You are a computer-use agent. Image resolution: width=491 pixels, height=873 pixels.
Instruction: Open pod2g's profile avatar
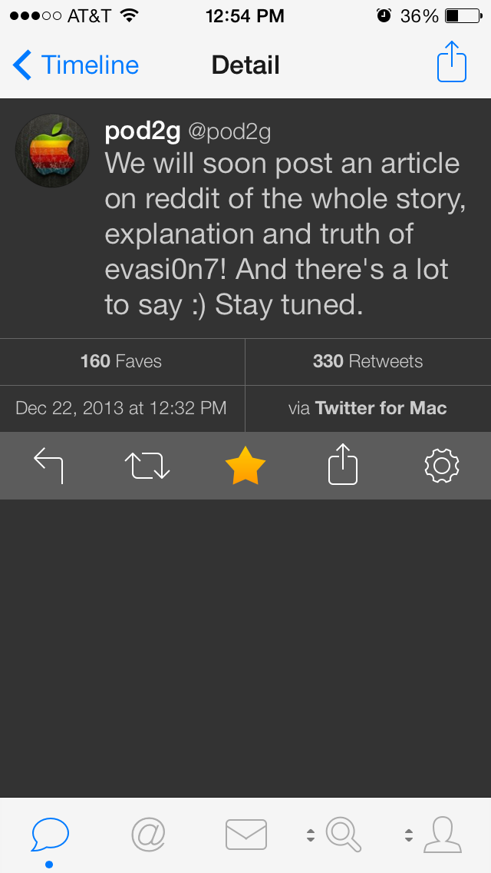(52, 151)
